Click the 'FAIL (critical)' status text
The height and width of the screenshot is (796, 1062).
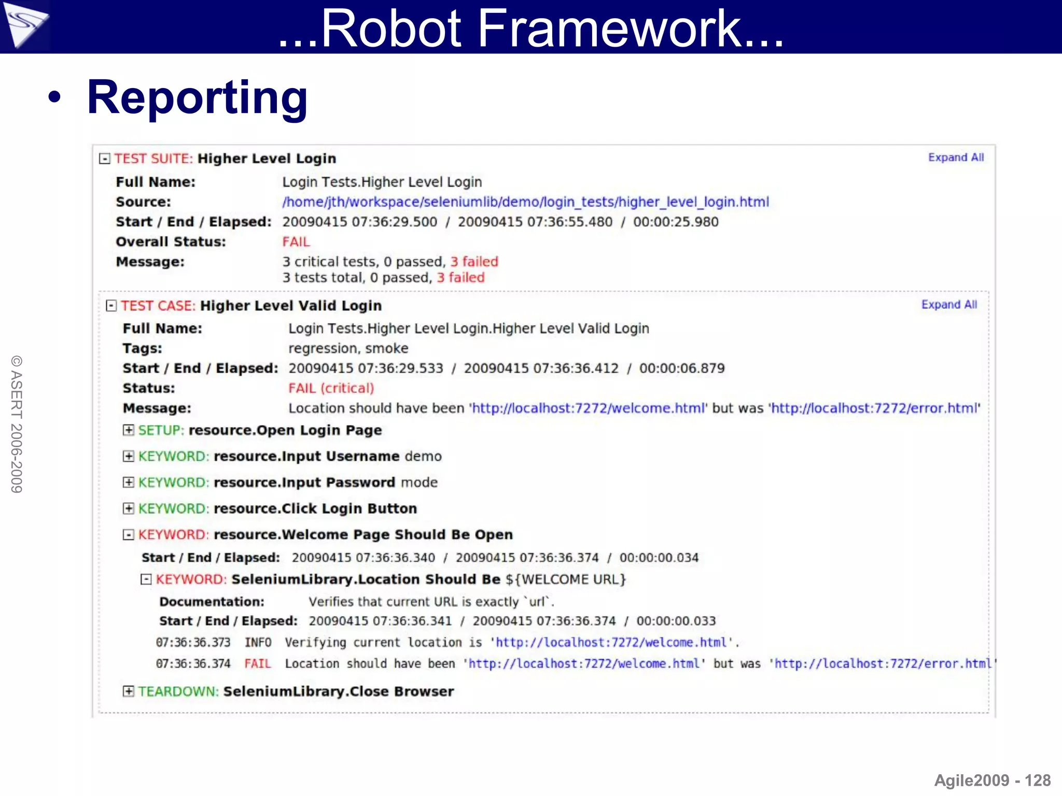(x=331, y=389)
